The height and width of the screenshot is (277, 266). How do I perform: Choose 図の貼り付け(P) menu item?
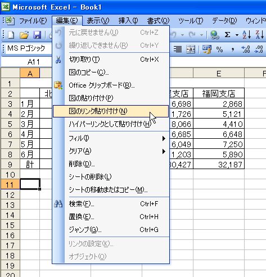111,98
